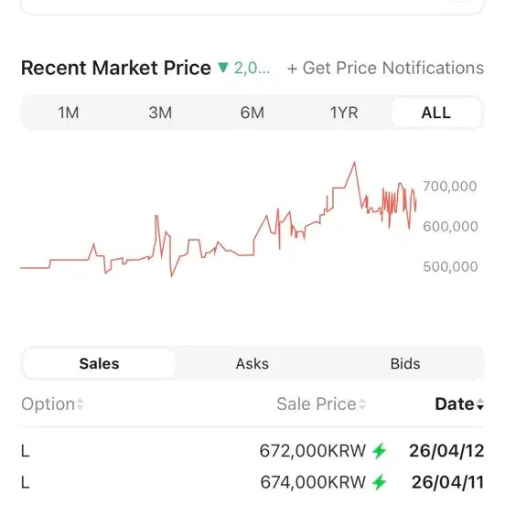Viewport: 505px width, 505px height.
Task: Open the 26/04/12 sale row for size L
Action: (x=252, y=451)
